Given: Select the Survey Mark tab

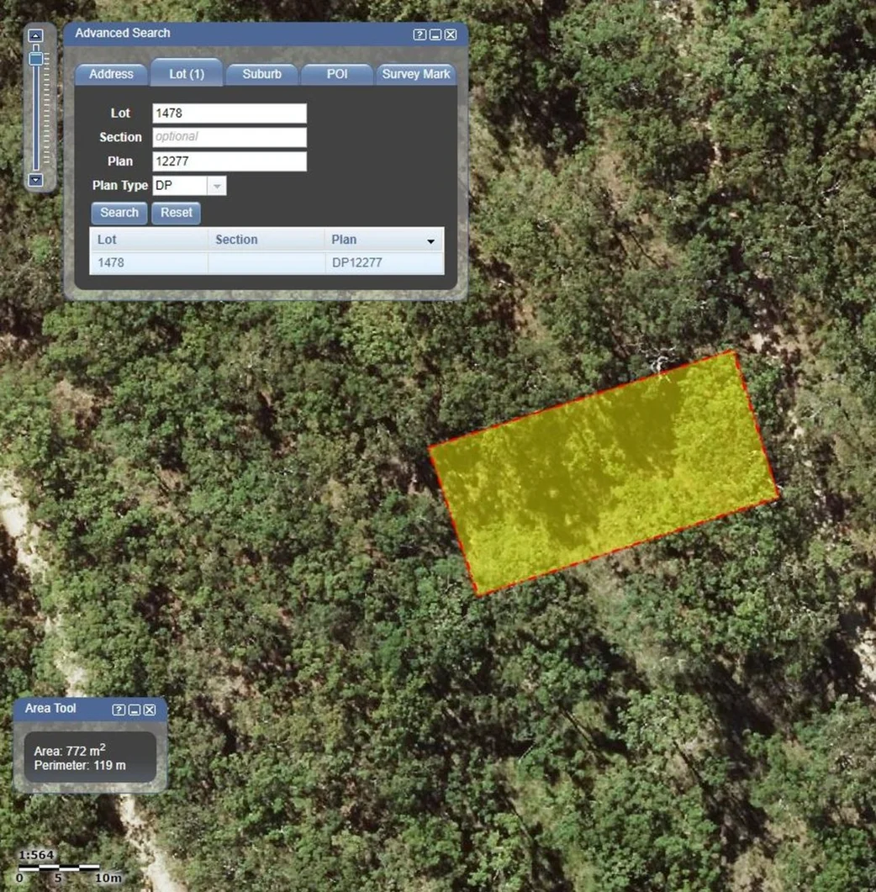Looking at the screenshot, I should tap(415, 74).
